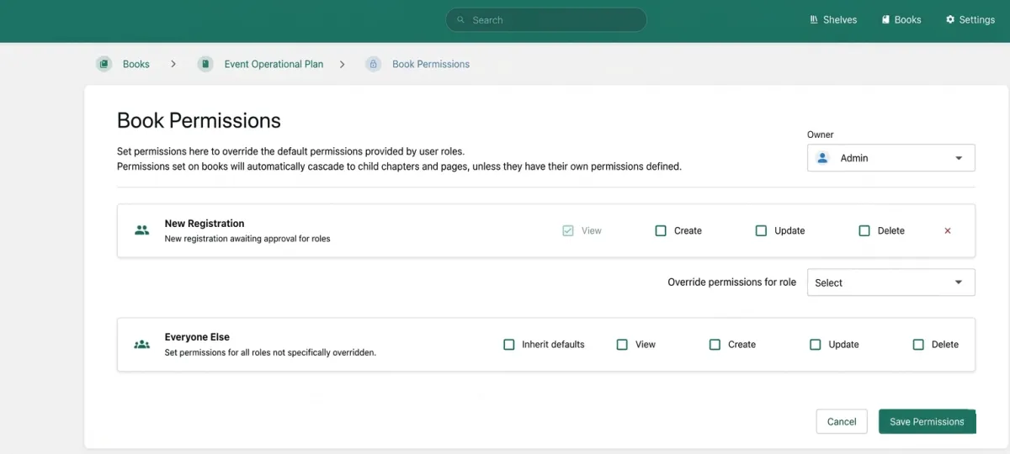Click "Override permissions for role" label

[731, 282]
